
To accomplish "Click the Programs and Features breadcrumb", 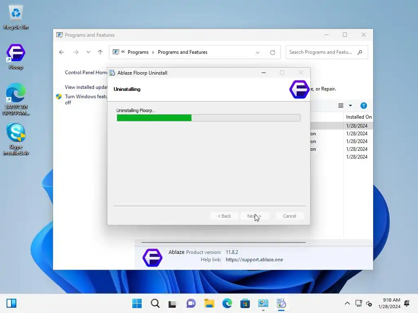I will 182,52.
